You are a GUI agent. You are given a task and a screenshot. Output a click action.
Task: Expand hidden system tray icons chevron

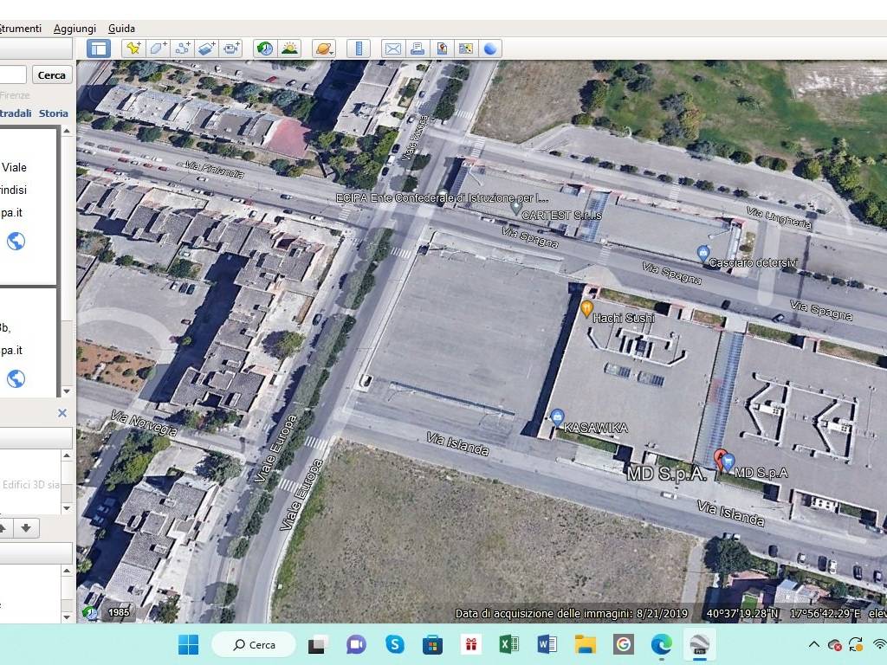click(x=813, y=644)
